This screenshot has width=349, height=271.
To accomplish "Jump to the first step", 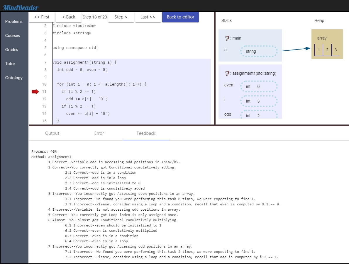I will point(42,17).
